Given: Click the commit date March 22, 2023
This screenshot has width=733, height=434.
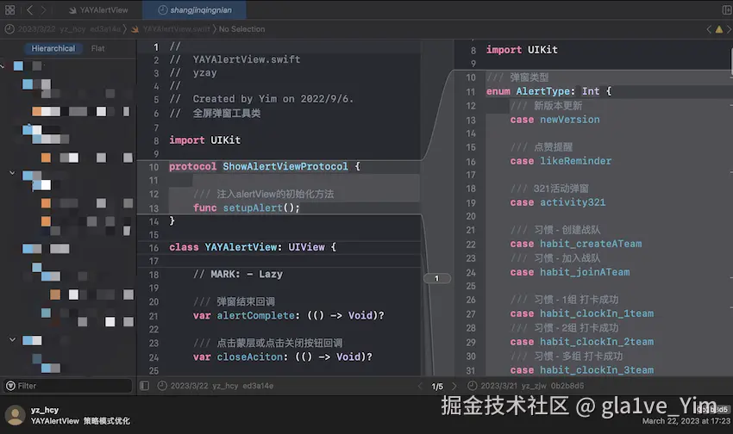Looking at the screenshot, I should point(686,421).
